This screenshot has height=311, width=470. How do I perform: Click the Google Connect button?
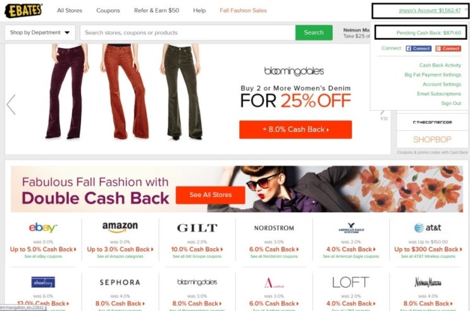(x=448, y=49)
